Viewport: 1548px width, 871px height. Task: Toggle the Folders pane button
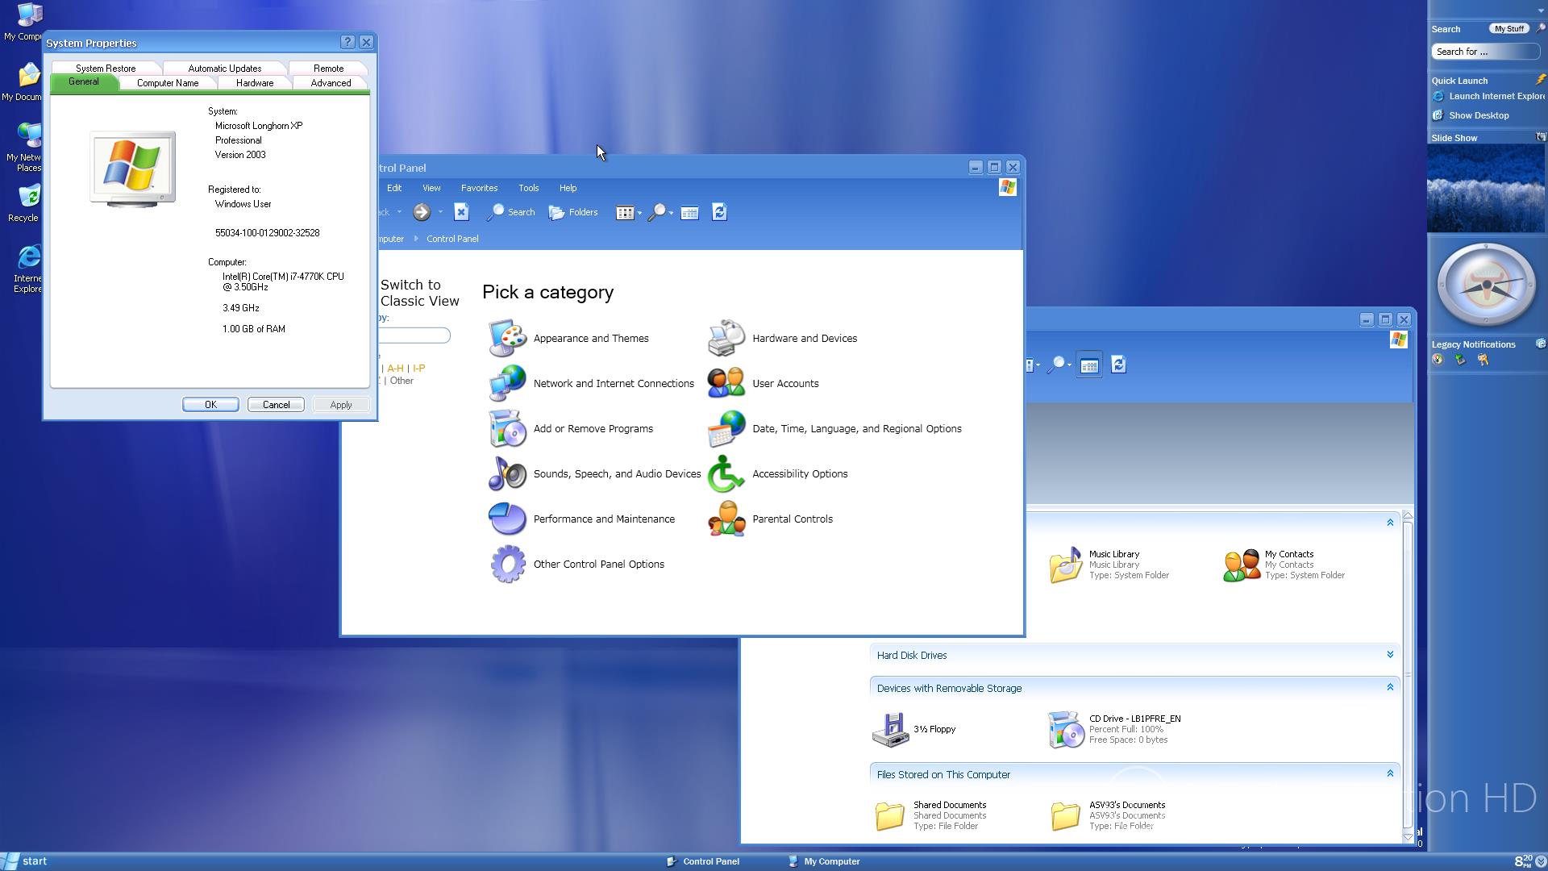point(573,212)
